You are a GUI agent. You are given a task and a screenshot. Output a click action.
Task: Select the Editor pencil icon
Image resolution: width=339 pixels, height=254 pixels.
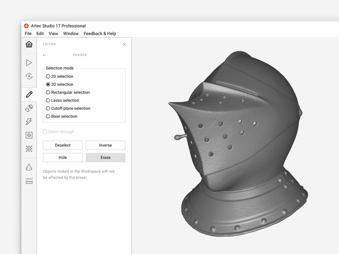[29, 94]
